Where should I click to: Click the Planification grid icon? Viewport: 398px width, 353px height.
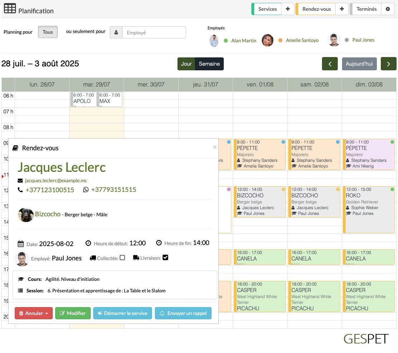click(10, 9)
